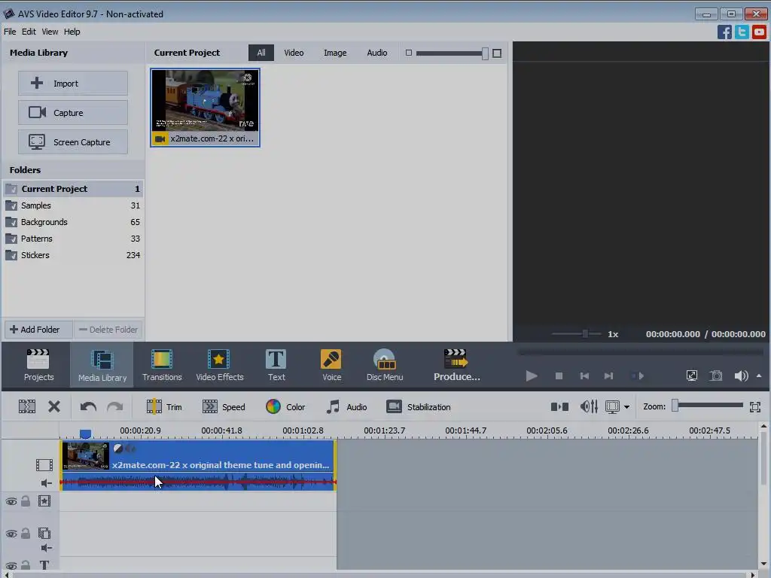Select the All filter tab
The height and width of the screenshot is (578, 771).
(261, 53)
